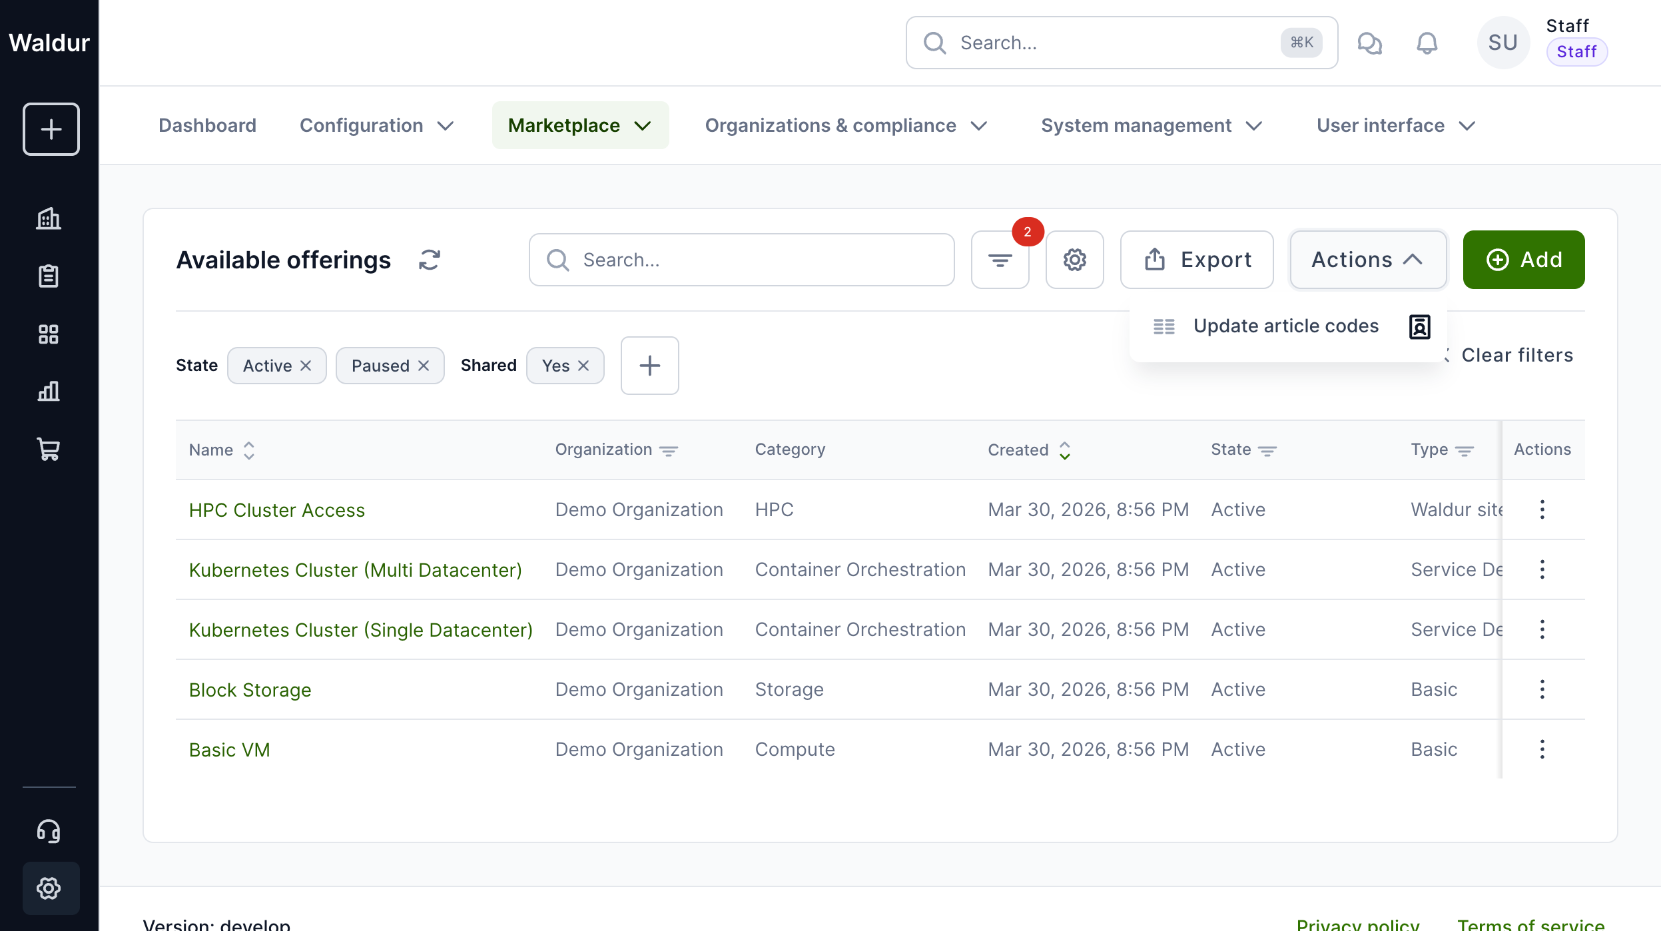The height and width of the screenshot is (931, 1661).
Task: Remove the Active state filter chip
Action: tap(306, 366)
